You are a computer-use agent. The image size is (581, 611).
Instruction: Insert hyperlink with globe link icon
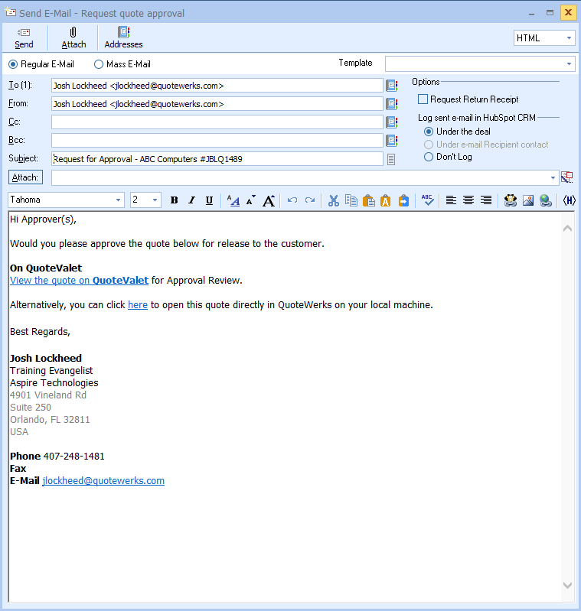(x=546, y=200)
